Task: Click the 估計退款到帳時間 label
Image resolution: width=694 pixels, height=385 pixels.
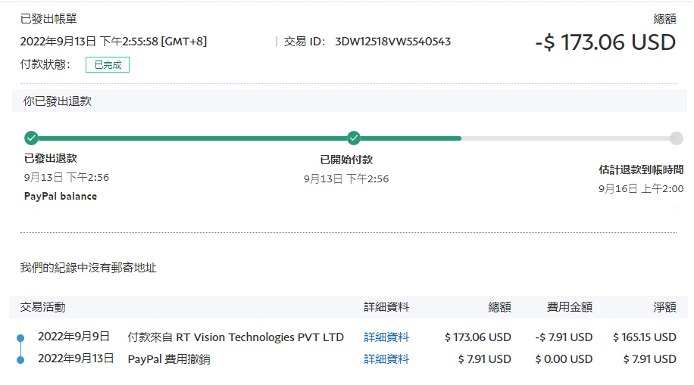Action: (641, 170)
